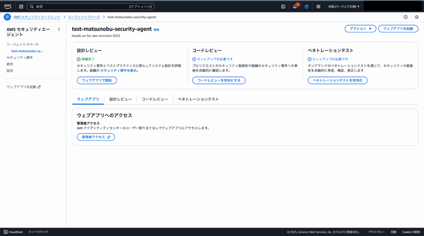Open the region selector 米国 (バージニア北部)
424x236 pixels.
tap(344, 7)
